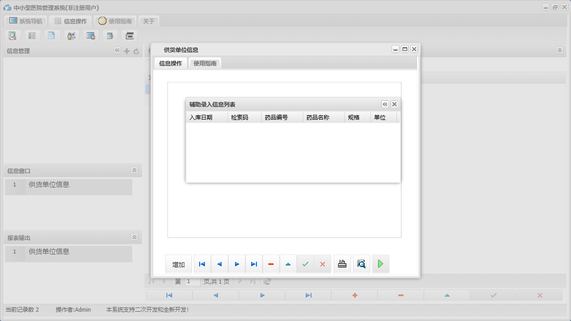
Task: Click the teal up-triangle edit icon in dialog
Action: click(288, 264)
